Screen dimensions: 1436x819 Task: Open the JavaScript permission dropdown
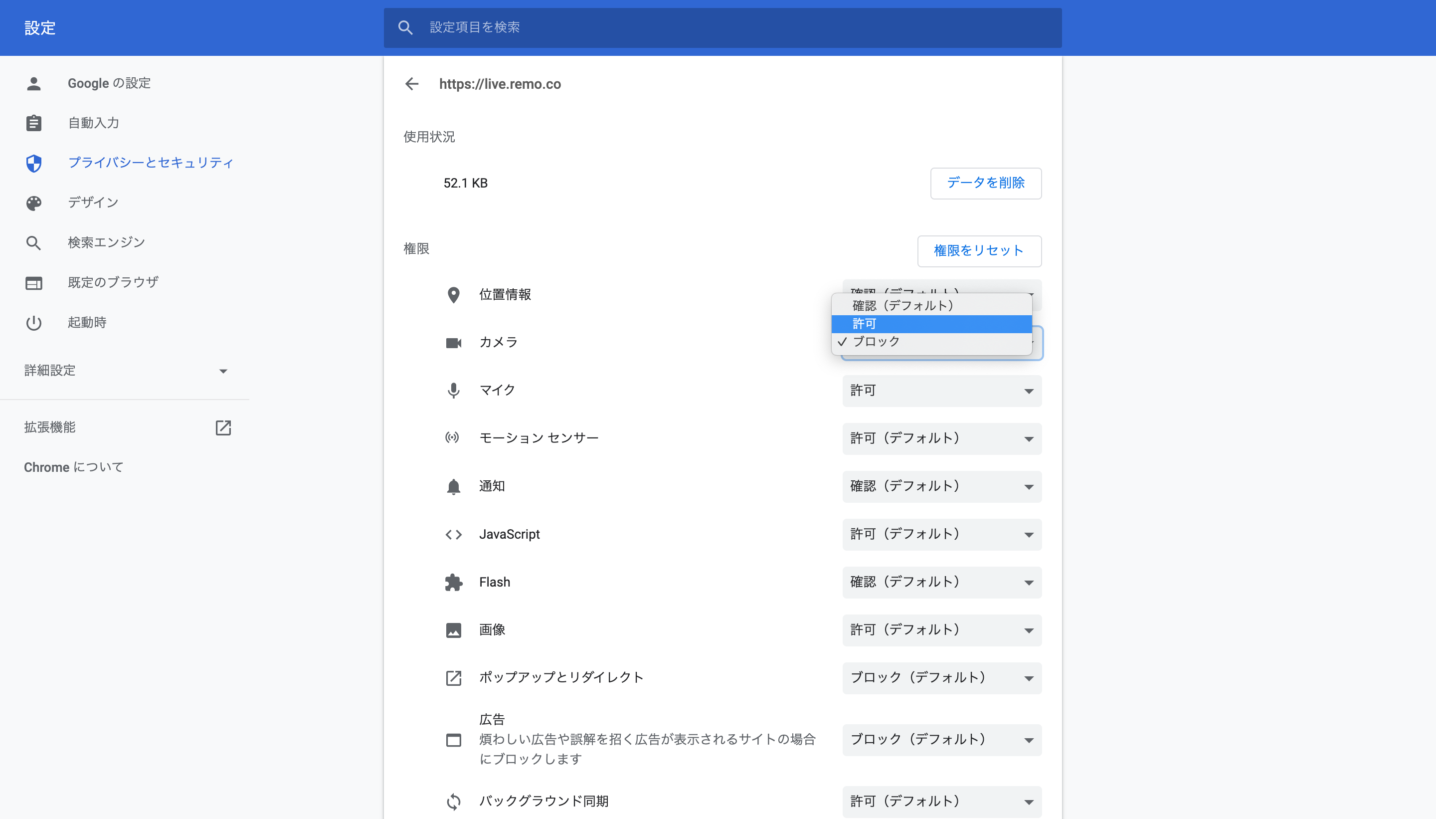[941, 534]
